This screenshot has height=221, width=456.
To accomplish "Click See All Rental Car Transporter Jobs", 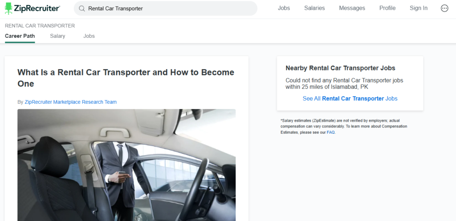I will [350, 98].
